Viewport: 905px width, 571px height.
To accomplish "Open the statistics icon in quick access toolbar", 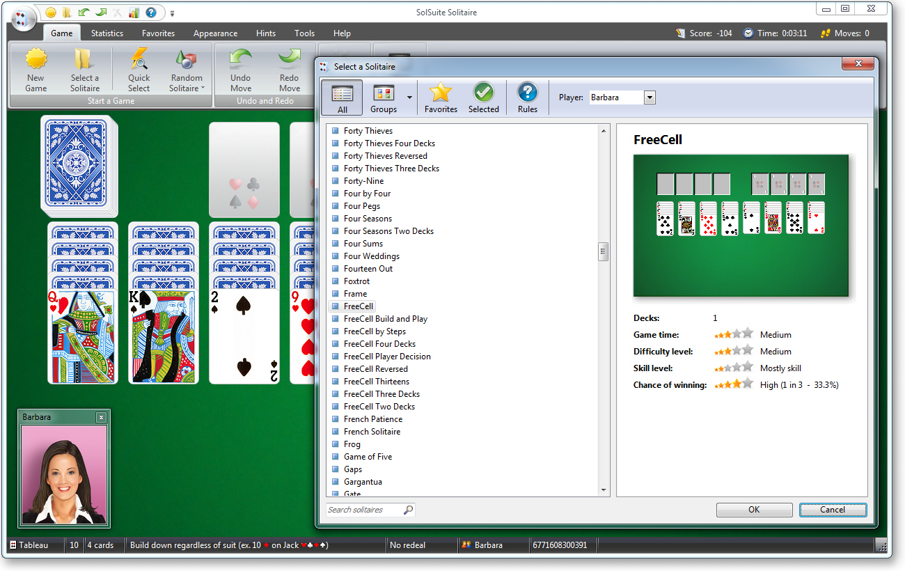I will click(134, 12).
